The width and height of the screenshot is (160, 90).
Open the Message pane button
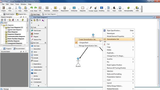(x=5, y=89)
